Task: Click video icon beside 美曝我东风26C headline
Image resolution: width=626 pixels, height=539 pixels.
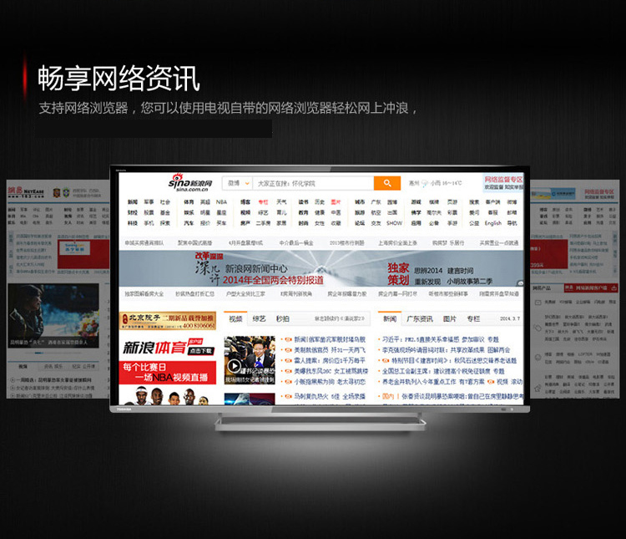Action: 289,371
